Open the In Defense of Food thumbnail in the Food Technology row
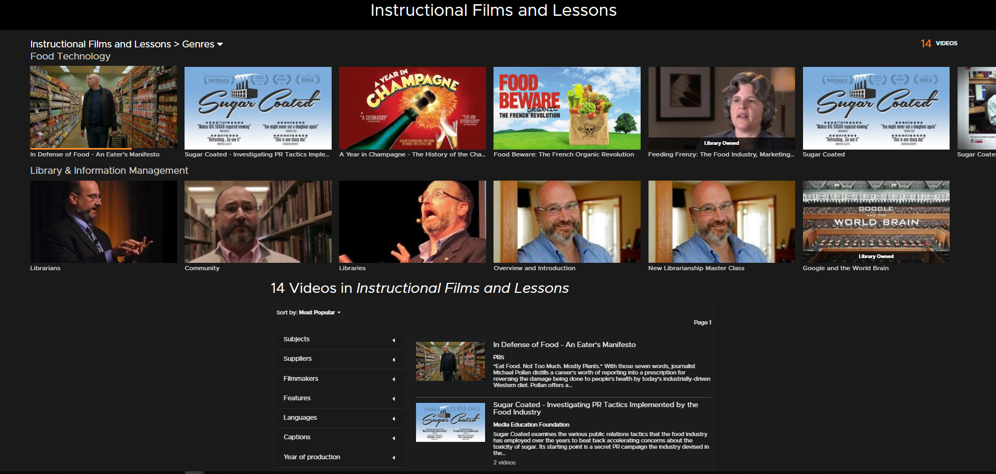The width and height of the screenshot is (996, 474). pyautogui.click(x=103, y=108)
